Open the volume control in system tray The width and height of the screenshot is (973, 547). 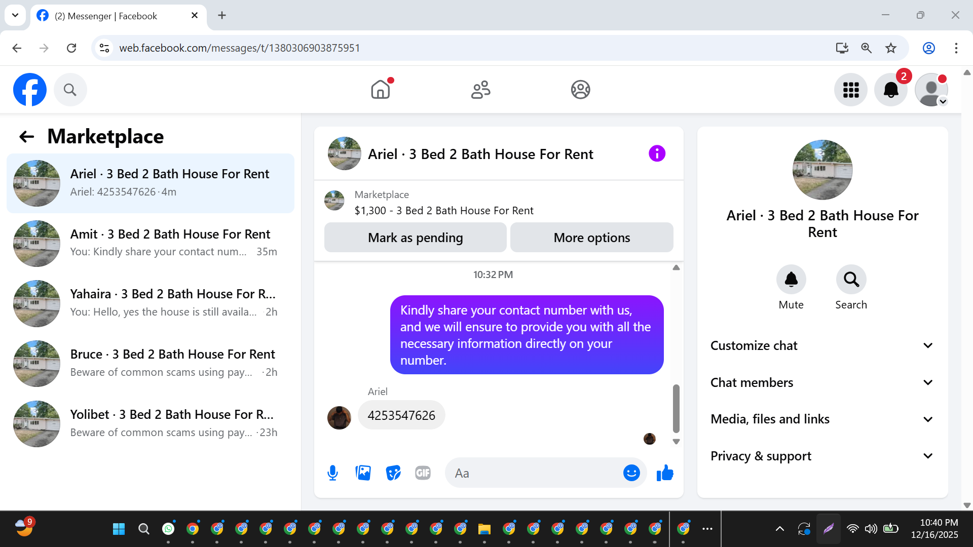click(871, 529)
